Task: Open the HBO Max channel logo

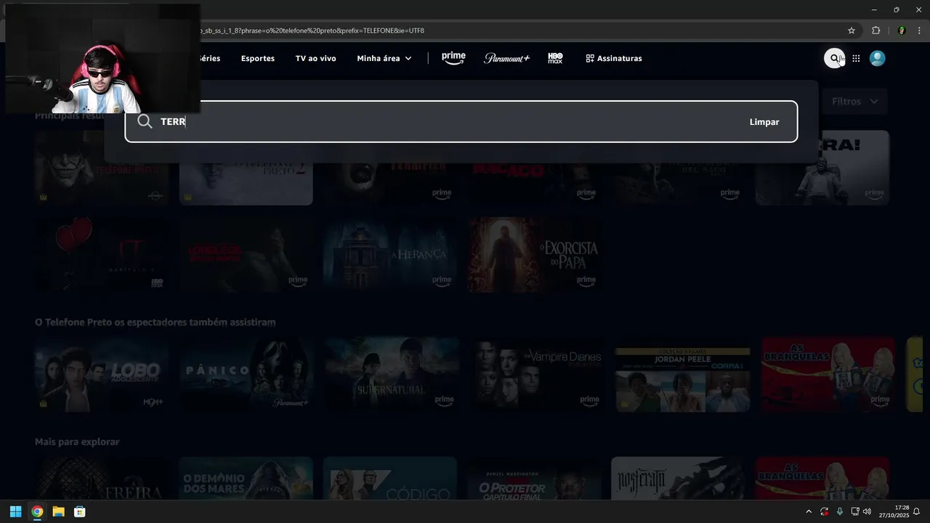Action: pyautogui.click(x=555, y=58)
